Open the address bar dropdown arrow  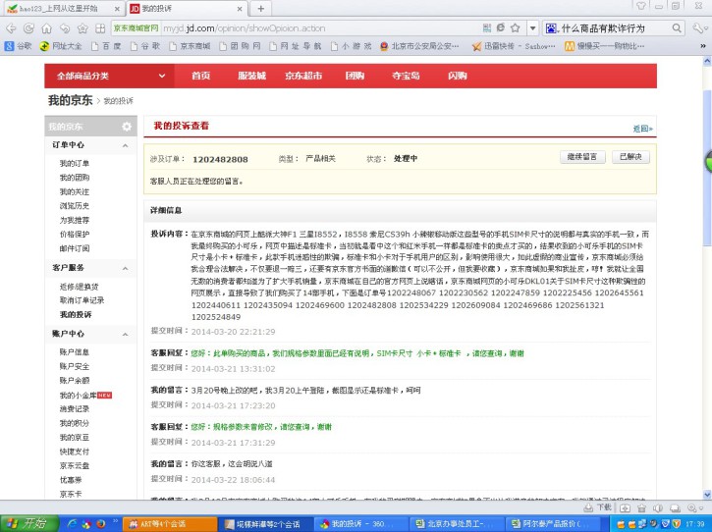coord(532,28)
